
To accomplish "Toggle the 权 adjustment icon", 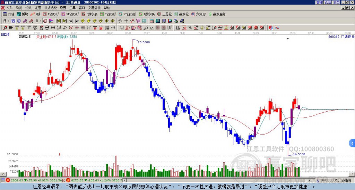I will click(x=45, y=21).
